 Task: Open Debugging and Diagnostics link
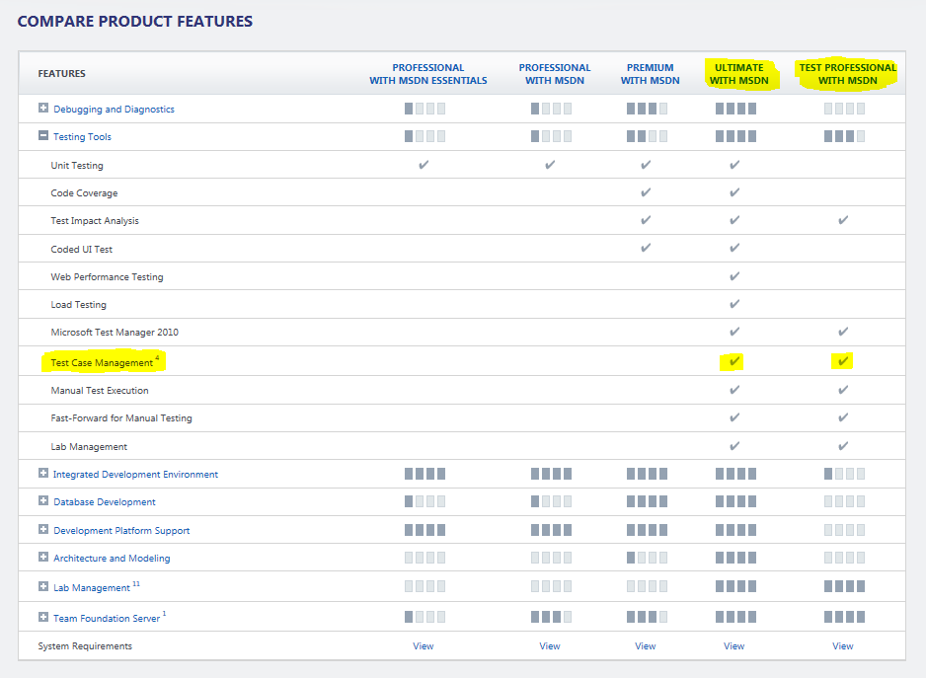coord(114,110)
